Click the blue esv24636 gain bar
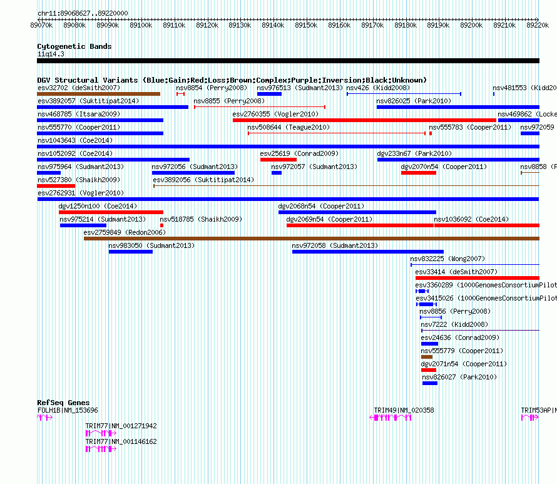The height and width of the screenshot is (484, 557). pos(429,344)
